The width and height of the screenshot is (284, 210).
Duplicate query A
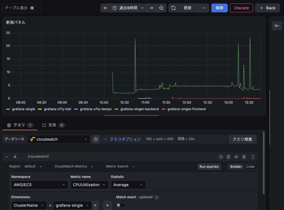[x=229, y=157]
